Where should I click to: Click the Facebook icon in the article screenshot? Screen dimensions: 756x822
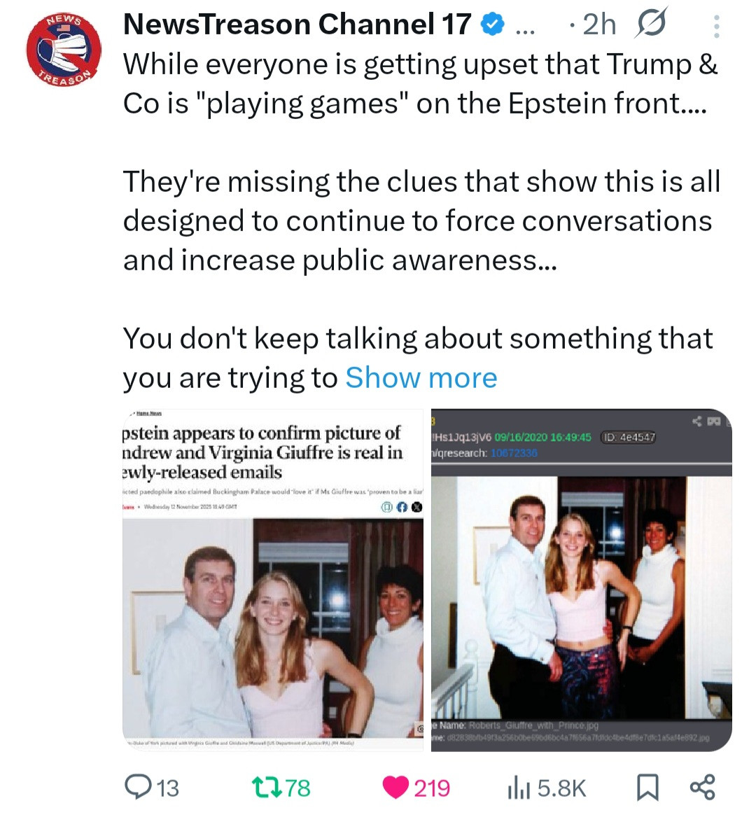[402, 508]
